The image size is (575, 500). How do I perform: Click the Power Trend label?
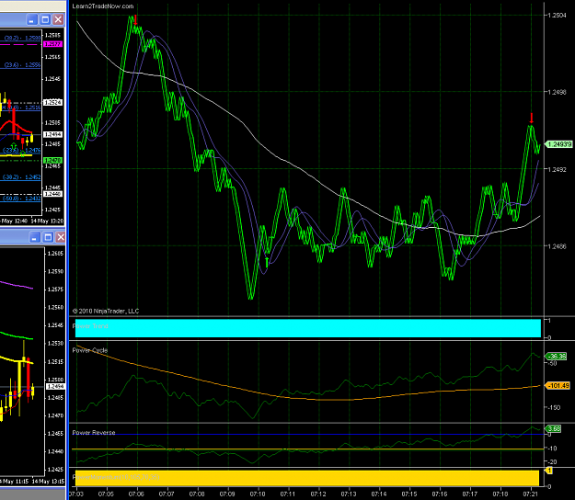coord(90,326)
